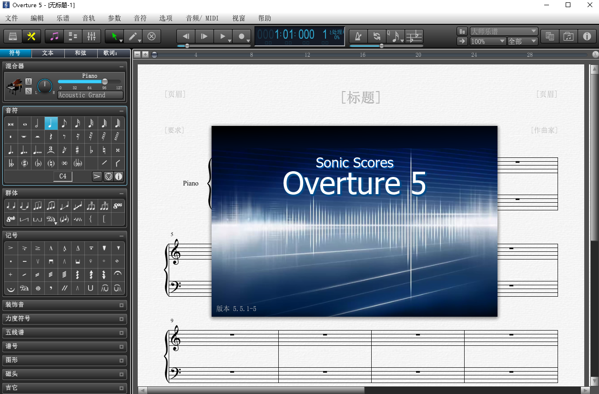Open the library folder with music note icon
The height and width of the screenshot is (394, 599).
(568, 36)
